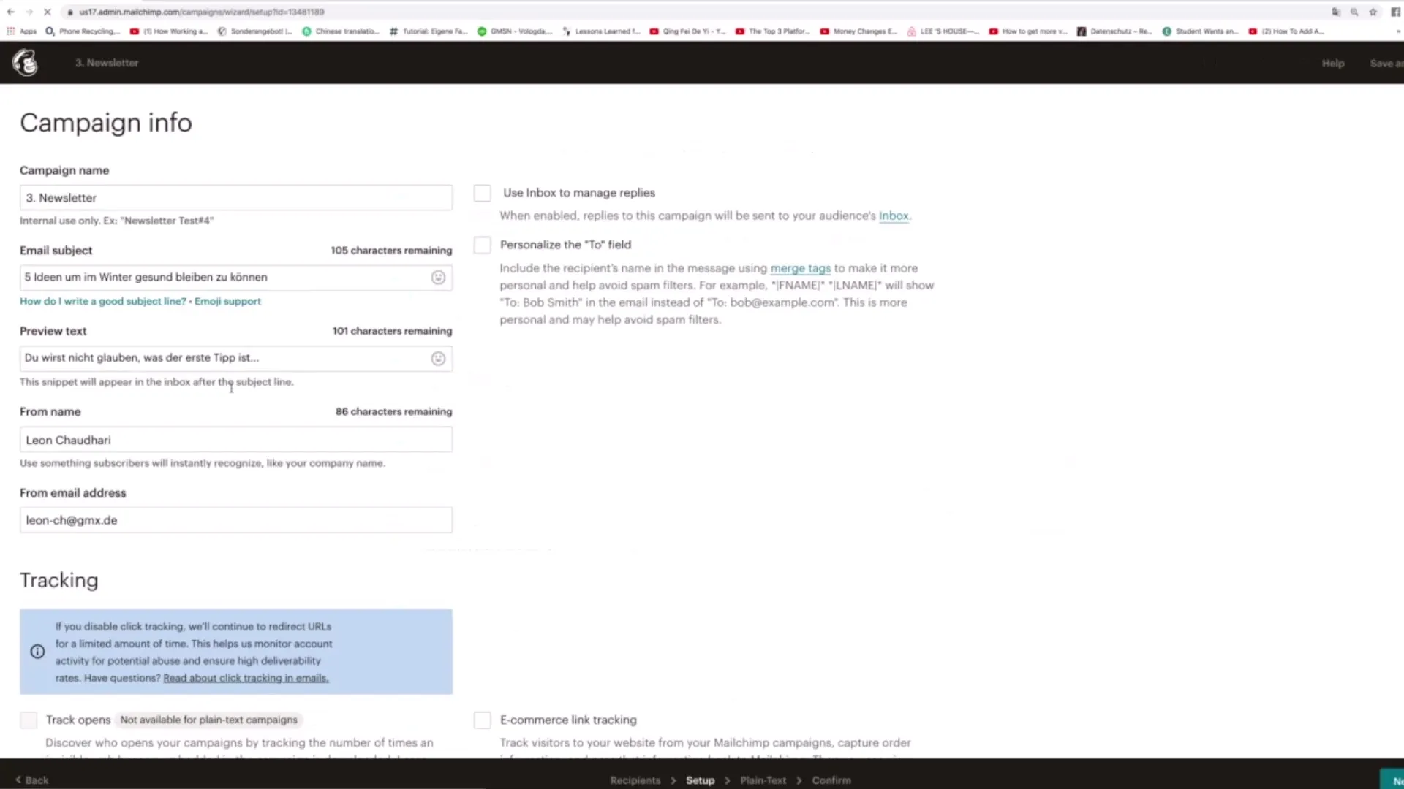Open the How Working YouTube bookmark
The image size is (1404, 789).
(169, 31)
